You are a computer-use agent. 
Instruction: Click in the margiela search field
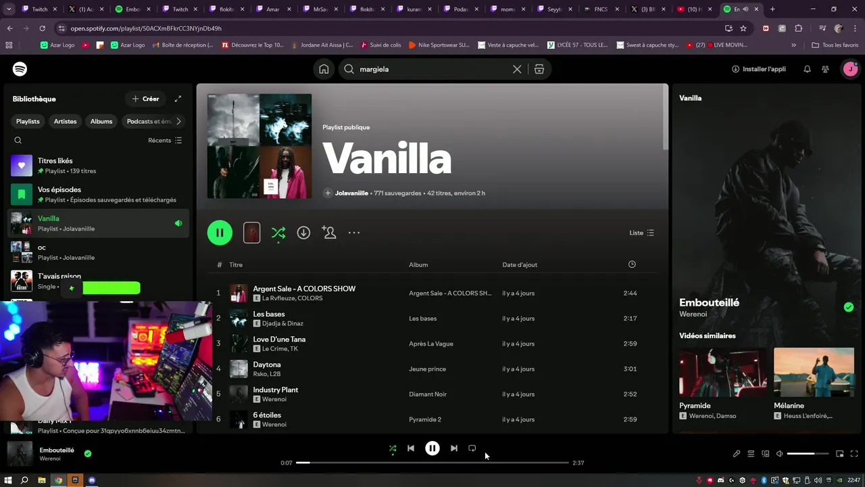point(432,69)
